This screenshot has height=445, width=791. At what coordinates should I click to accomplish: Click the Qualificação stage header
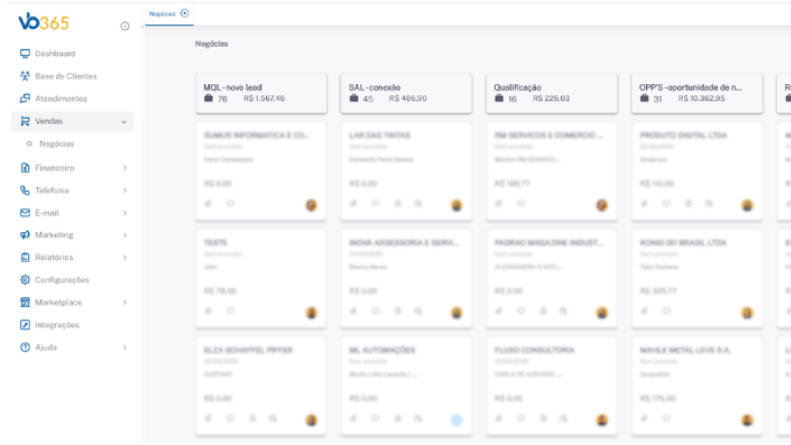coord(552,93)
